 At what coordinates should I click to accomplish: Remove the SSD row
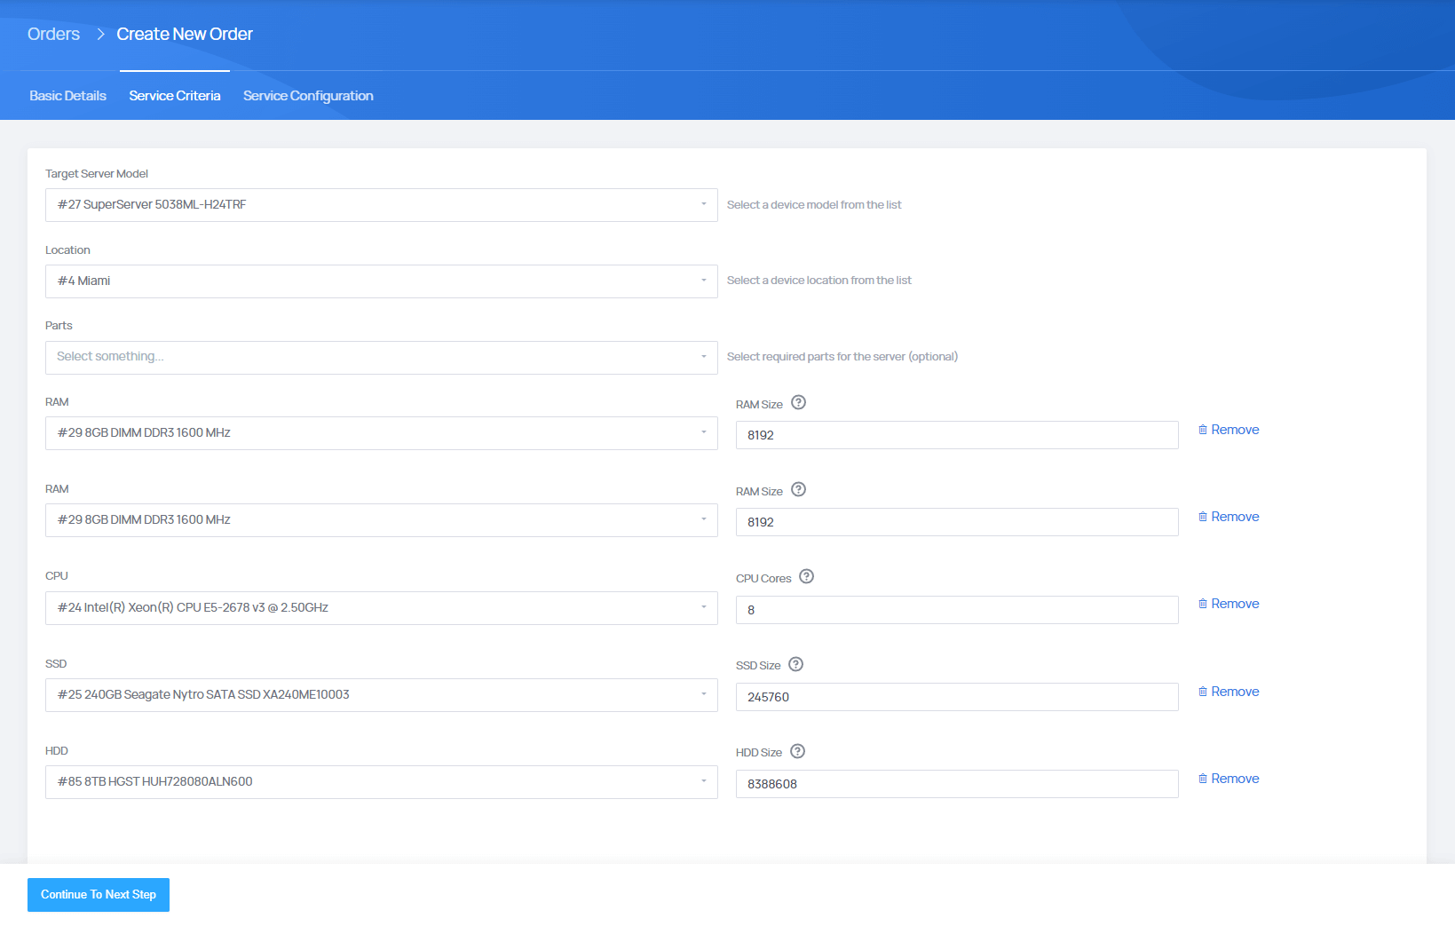point(1229,692)
